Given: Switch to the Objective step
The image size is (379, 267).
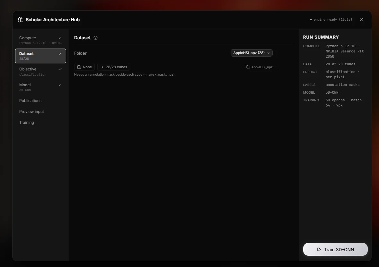Looking at the screenshot, I should [x=40, y=71].
